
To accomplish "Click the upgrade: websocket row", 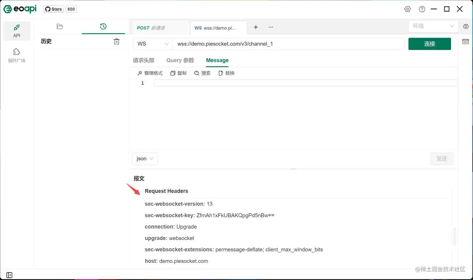I will (x=170, y=238).
